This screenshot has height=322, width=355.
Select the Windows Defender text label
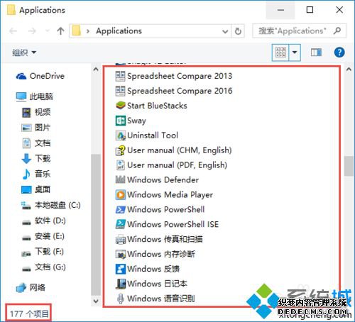pos(163,180)
